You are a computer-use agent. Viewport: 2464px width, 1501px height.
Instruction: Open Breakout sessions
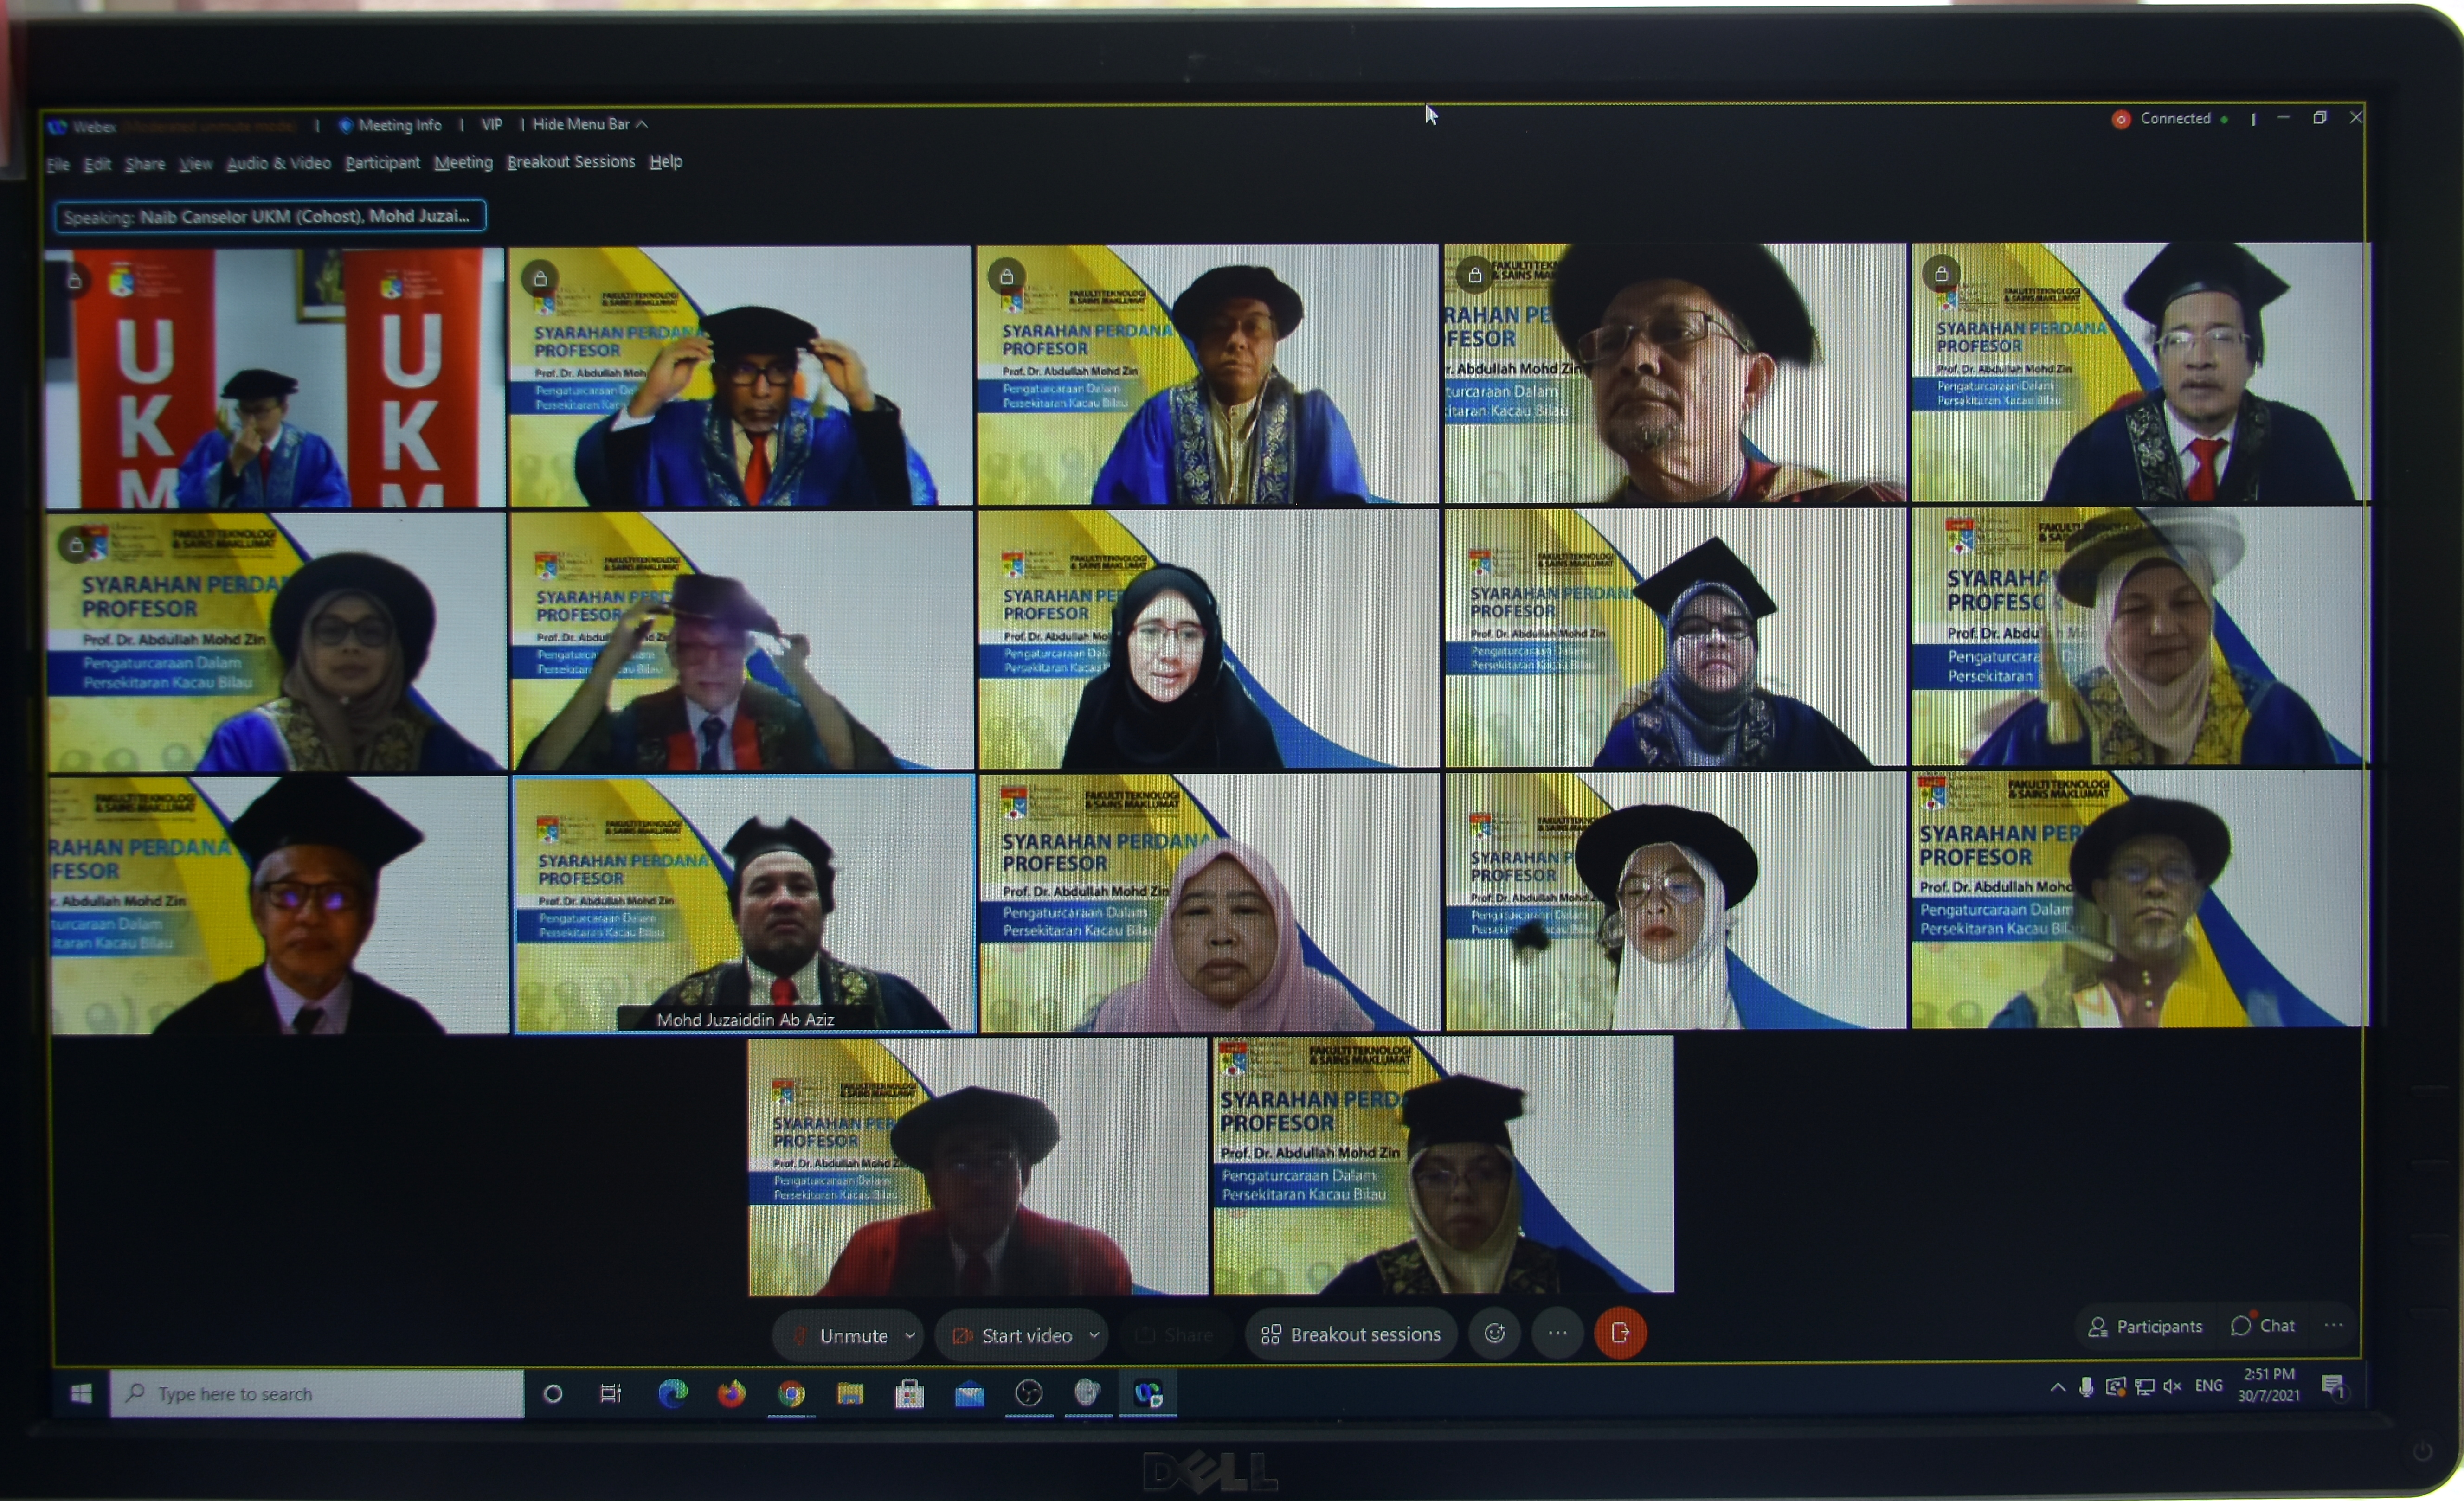pyautogui.click(x=1351, y=1335)
